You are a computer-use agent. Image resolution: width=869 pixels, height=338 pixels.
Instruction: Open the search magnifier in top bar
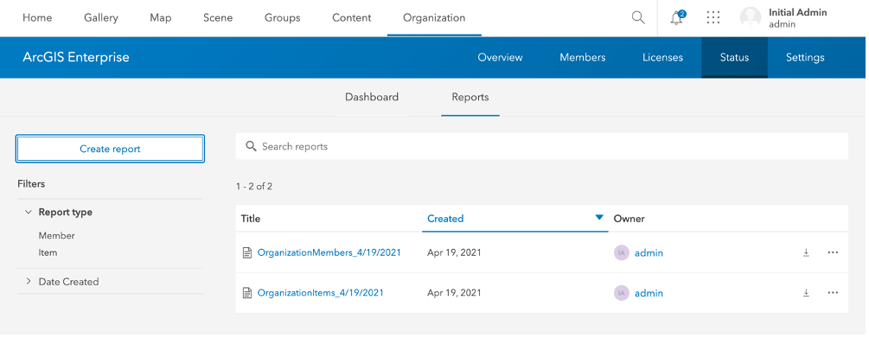(x=638, y=18)
